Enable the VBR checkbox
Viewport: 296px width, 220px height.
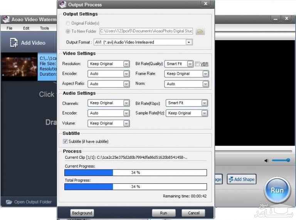coord(197,64)
